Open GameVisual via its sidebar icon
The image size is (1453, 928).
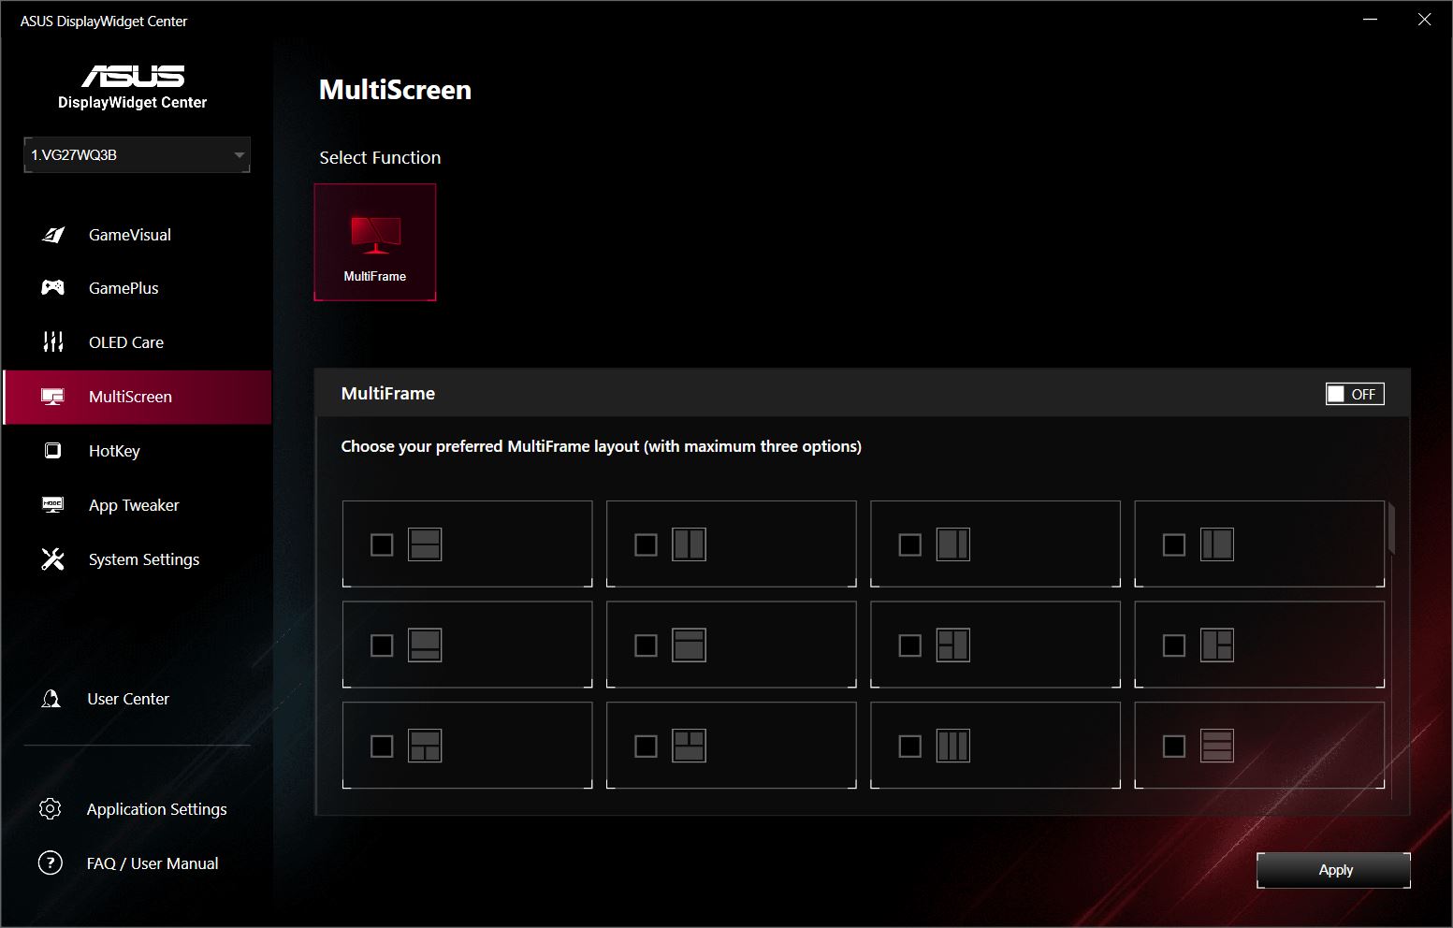click(x=53, y=235)
